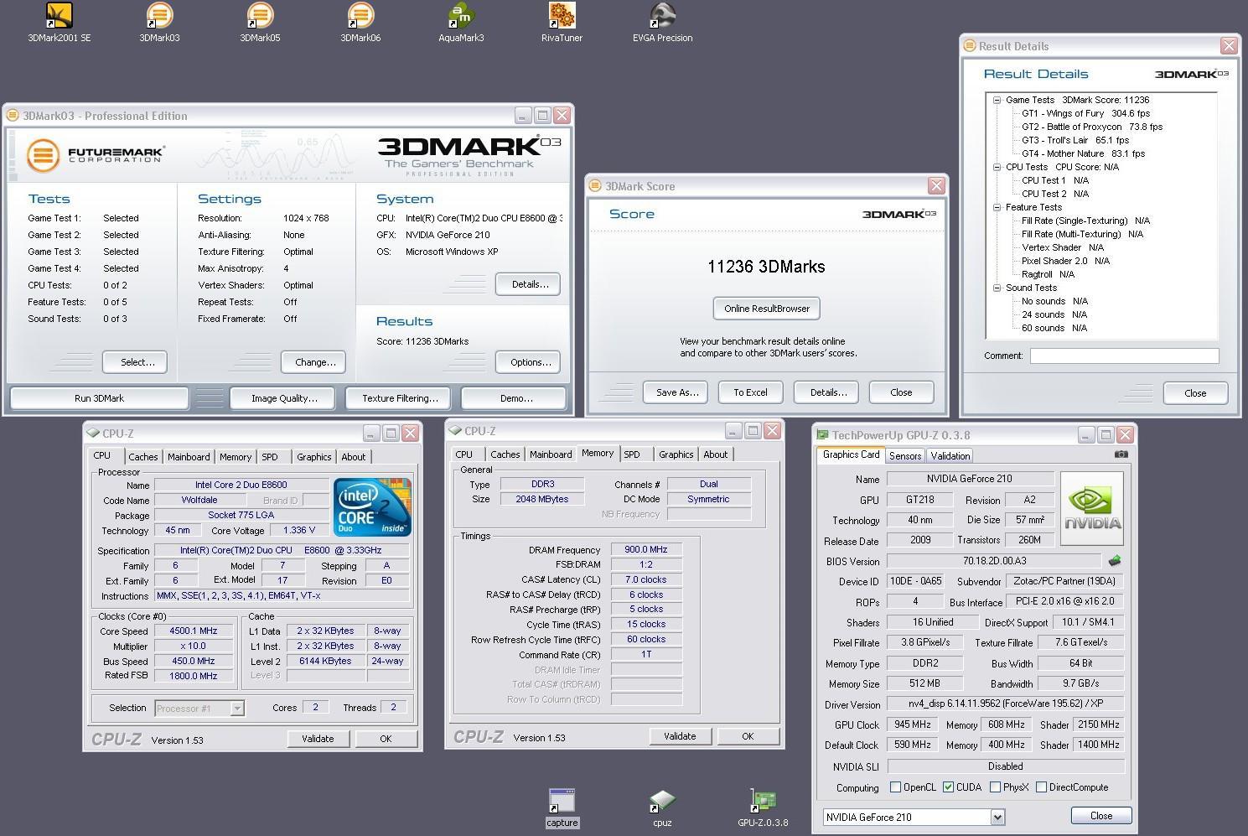Open the capture shortcut on the desktop

[x=562, y=807]
